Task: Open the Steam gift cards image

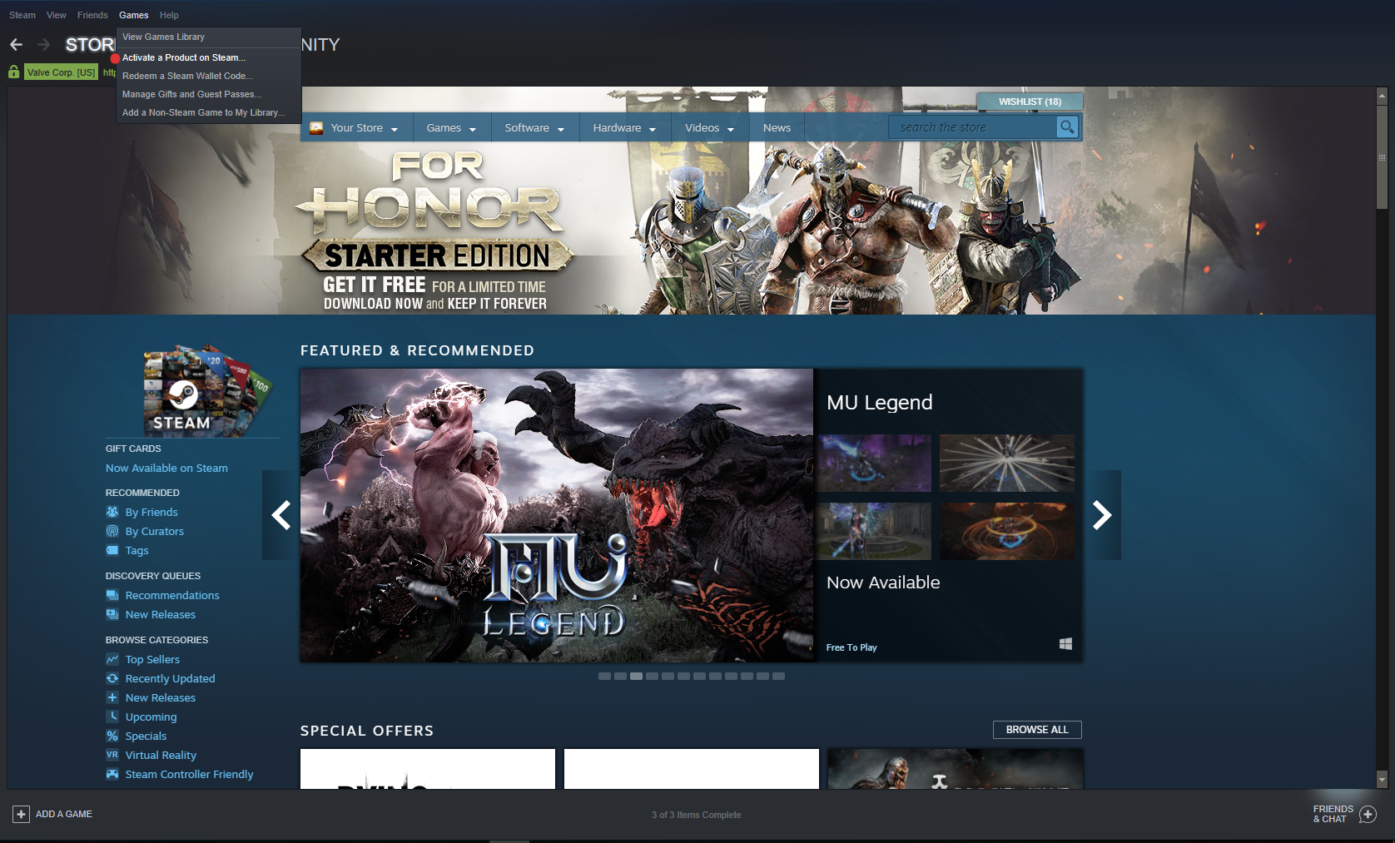Action: [207, 391]
